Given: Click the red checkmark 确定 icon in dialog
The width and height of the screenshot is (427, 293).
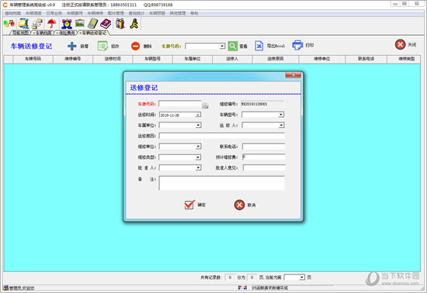Looking at the screenshot, I should point(189,205).
